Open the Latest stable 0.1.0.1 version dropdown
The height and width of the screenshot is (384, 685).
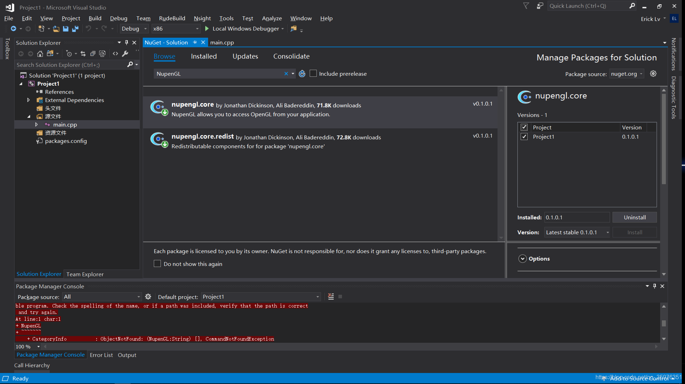point(577,232)
